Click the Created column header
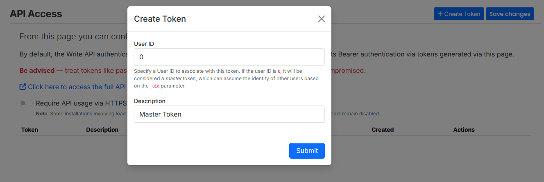This screenshot has width=544, height=182. pos(382,130)
